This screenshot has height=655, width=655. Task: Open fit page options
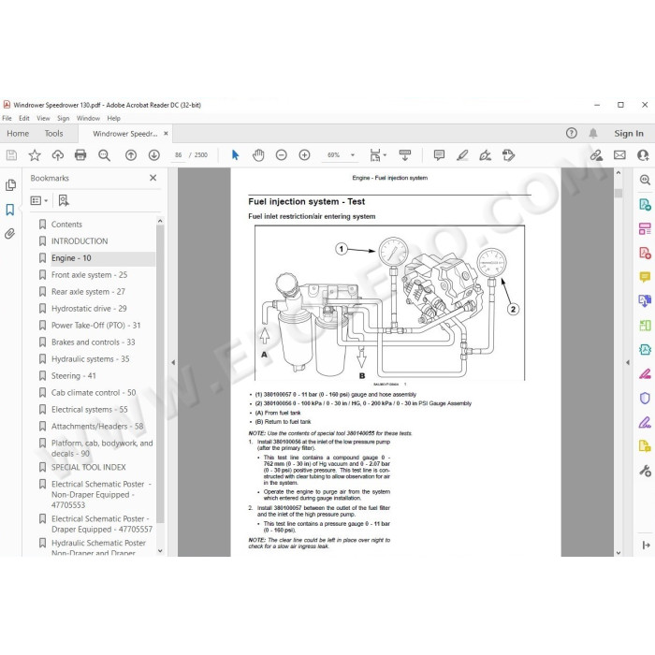click(378, 155)
